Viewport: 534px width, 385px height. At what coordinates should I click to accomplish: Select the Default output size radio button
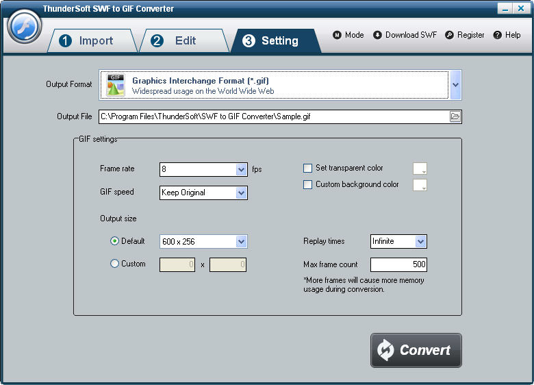point(115,241)
